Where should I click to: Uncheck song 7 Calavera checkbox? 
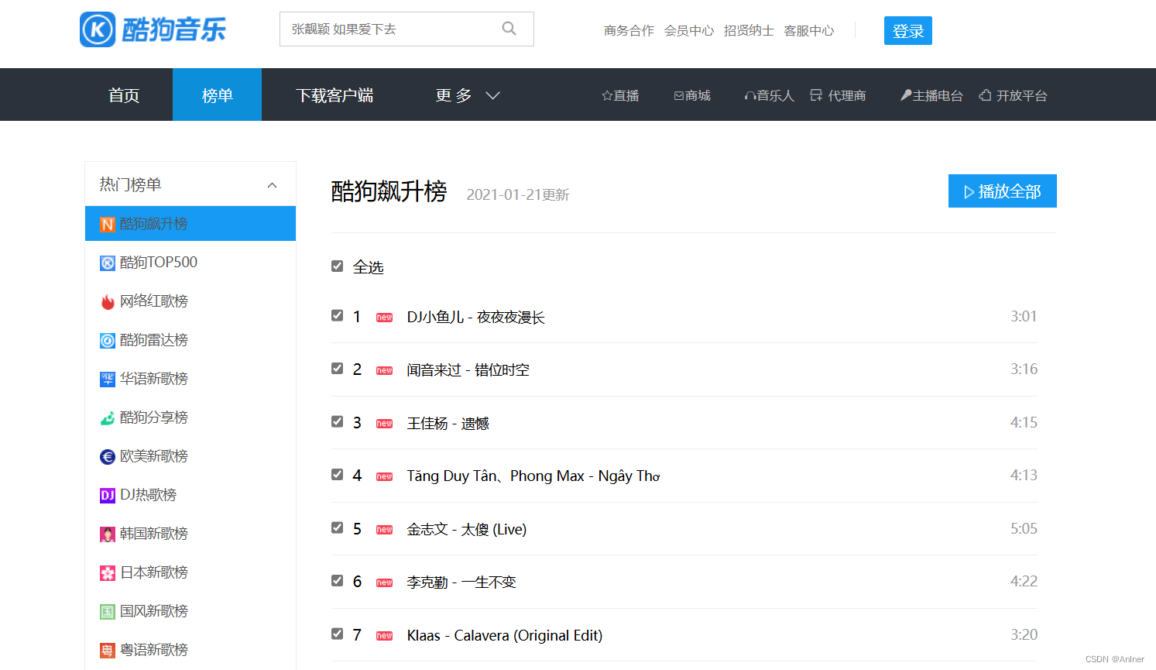pyautogui.click(x=337, y=634)
